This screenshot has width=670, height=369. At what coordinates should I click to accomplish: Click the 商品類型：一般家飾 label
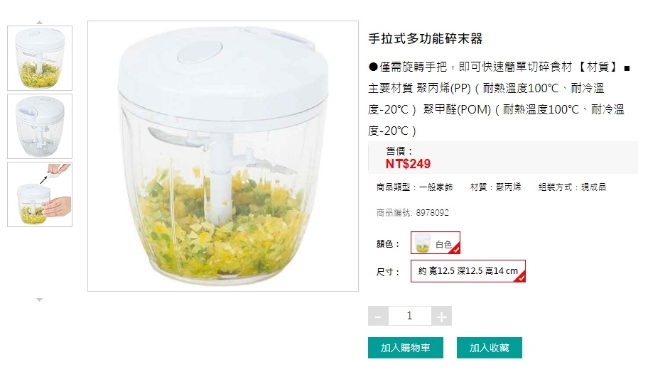(414, 187)
